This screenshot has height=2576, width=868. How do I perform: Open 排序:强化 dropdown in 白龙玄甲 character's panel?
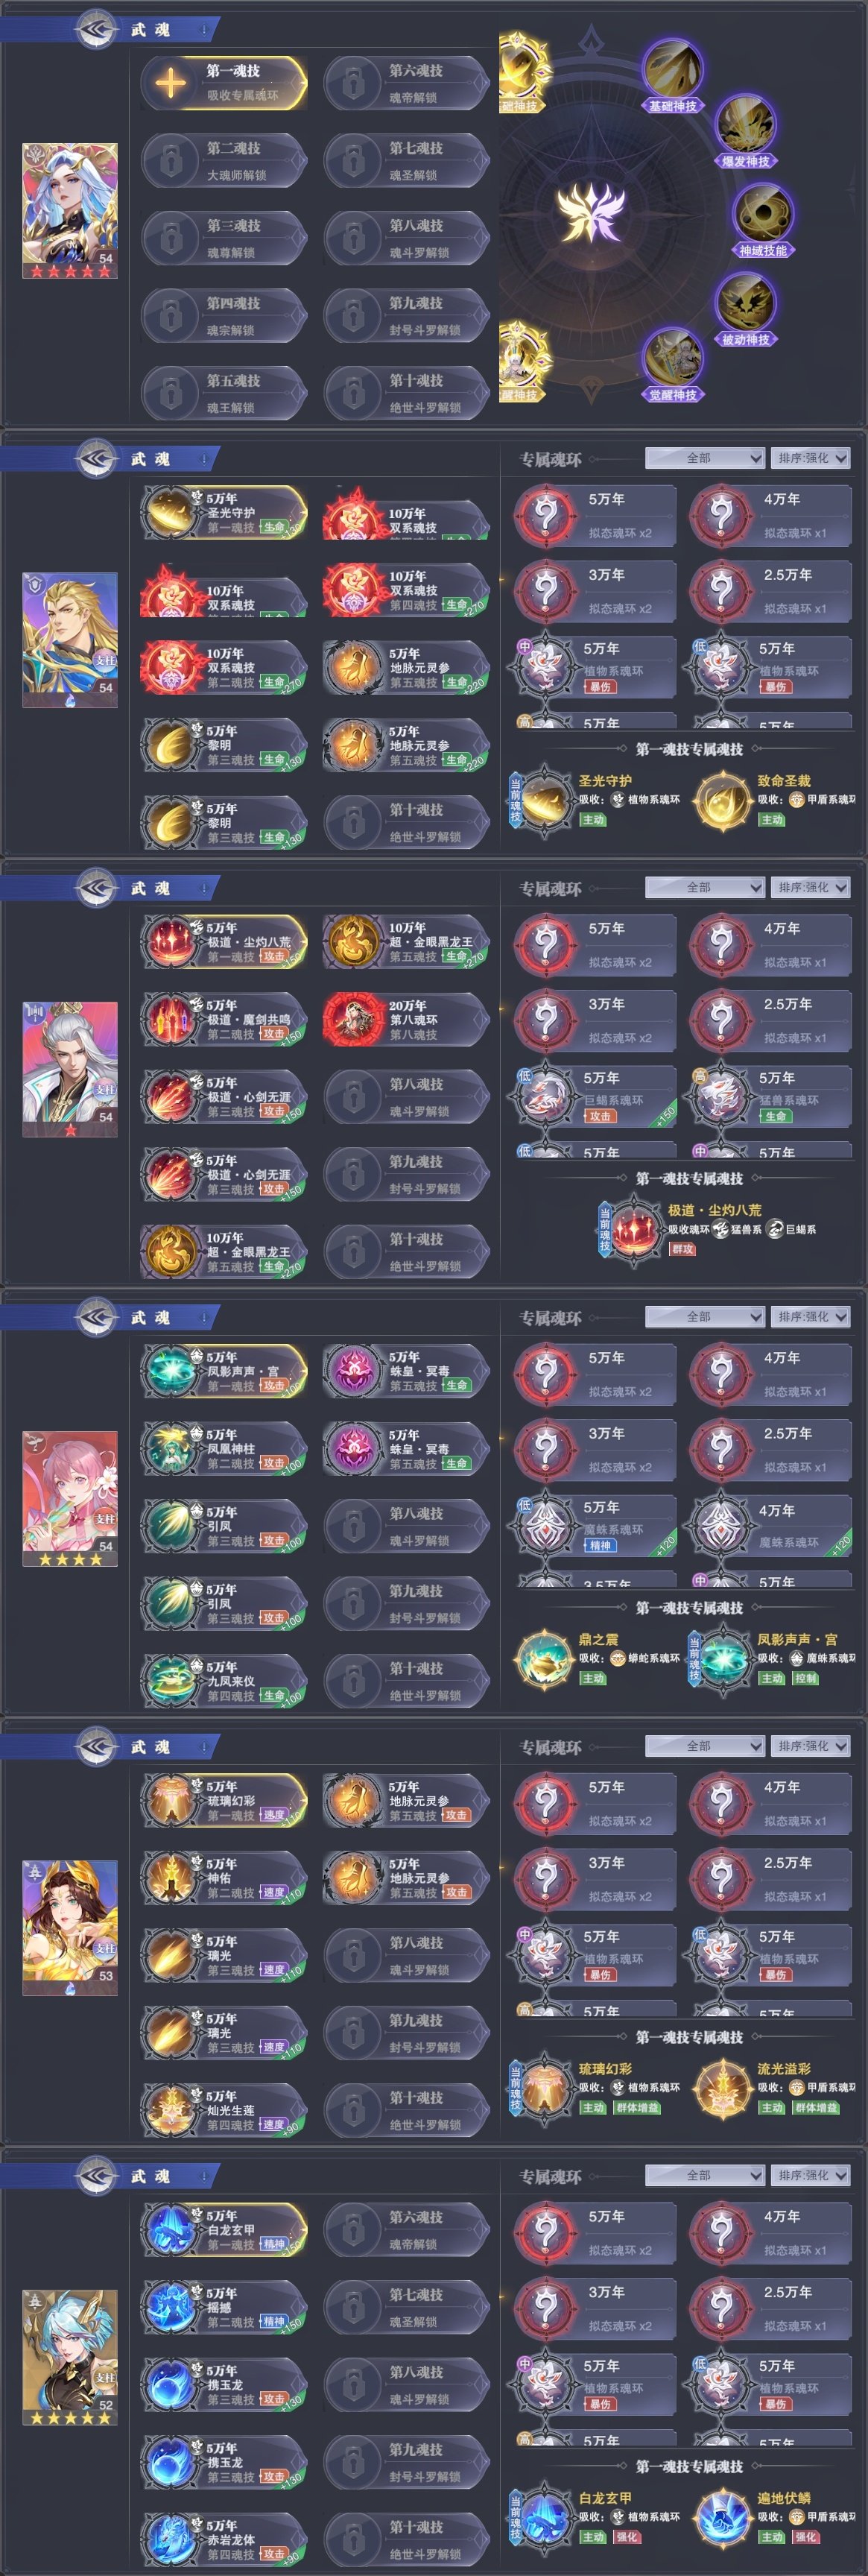[811, 2175]
